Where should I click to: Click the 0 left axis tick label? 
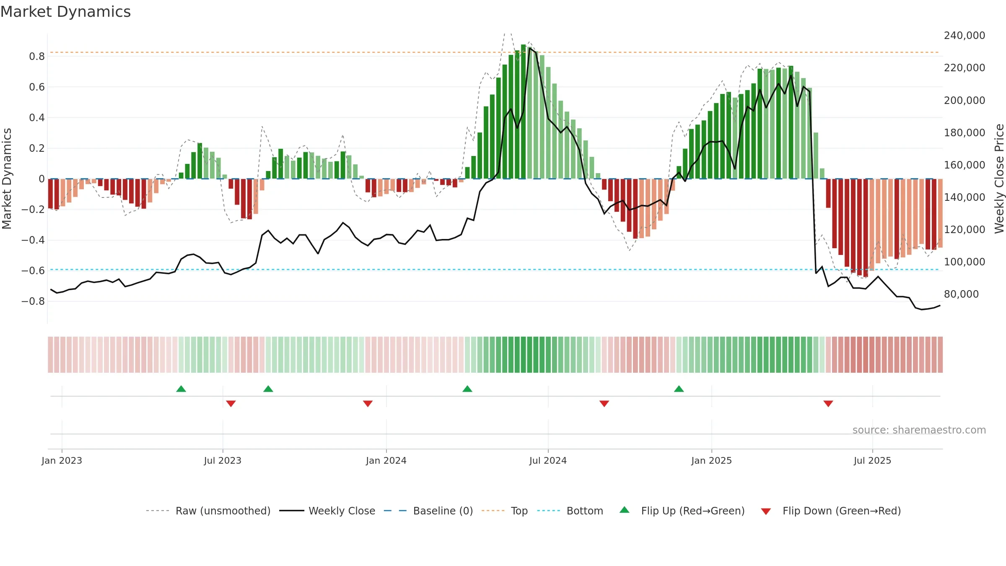point(41,179)
